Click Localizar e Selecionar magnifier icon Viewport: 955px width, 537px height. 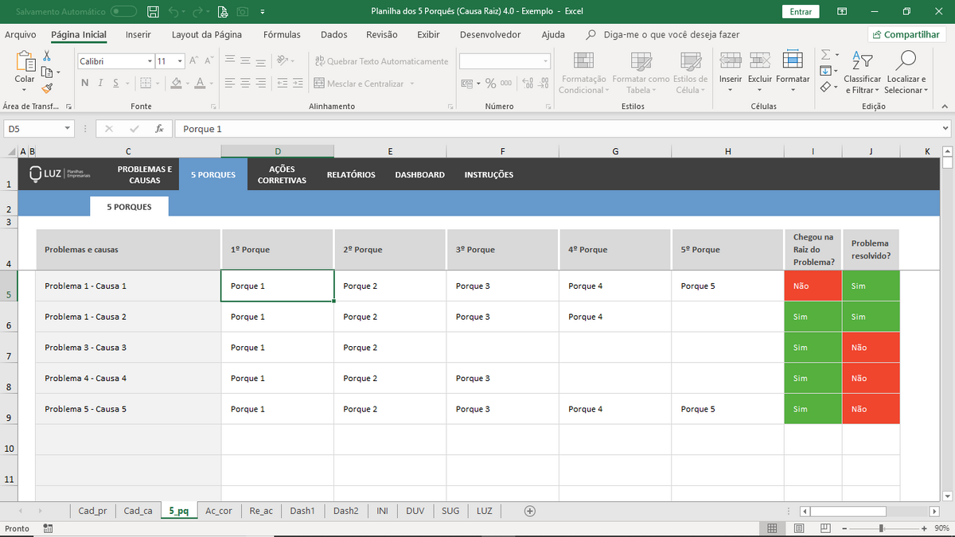pyautogui.click(x=906, y=61)
